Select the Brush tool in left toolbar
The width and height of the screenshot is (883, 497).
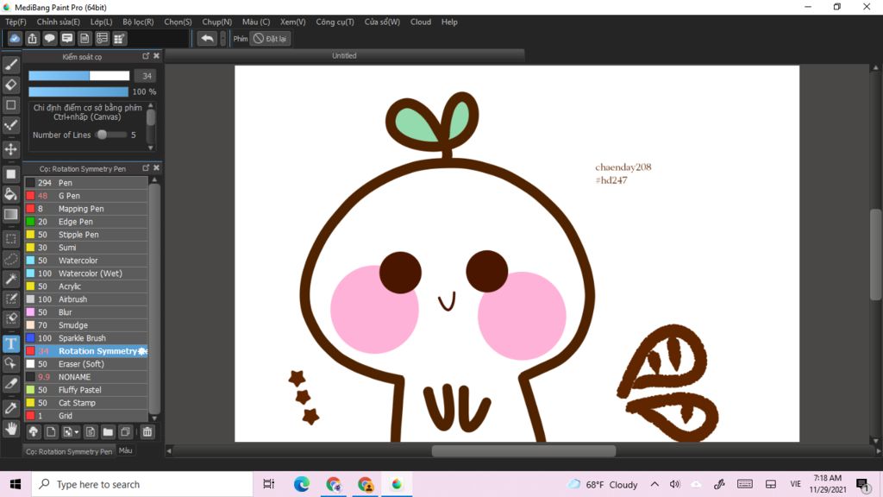11,65
